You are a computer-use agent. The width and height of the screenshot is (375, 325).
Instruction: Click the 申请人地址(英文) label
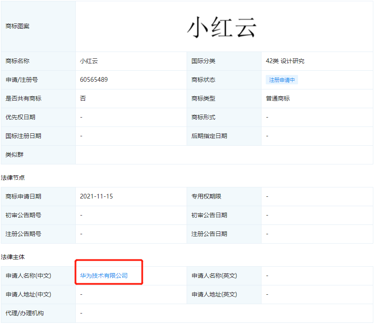tap(214, 294)
